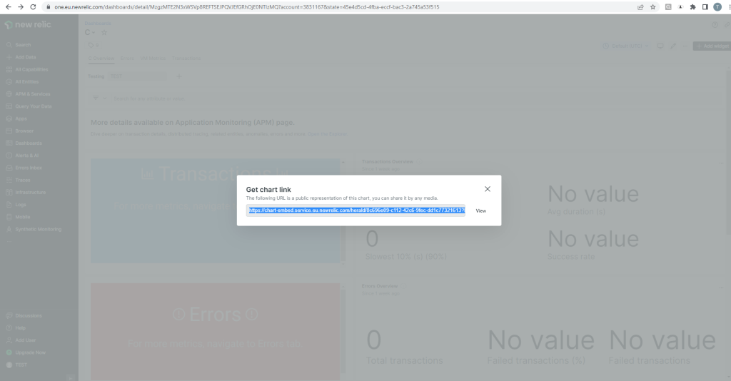Open the share page icon in address bar
The height and width of the screenshot is (381, 731).
(x=640, y=7)
